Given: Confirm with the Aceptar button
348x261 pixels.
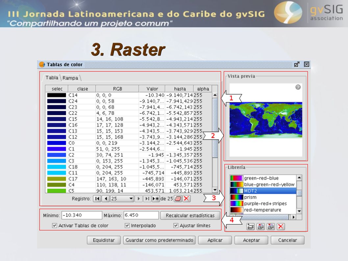Looking at the screenshot, I should coord(251,240).
